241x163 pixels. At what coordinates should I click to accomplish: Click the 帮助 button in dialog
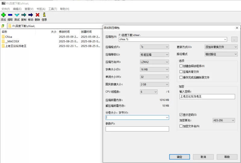point(227,157)
